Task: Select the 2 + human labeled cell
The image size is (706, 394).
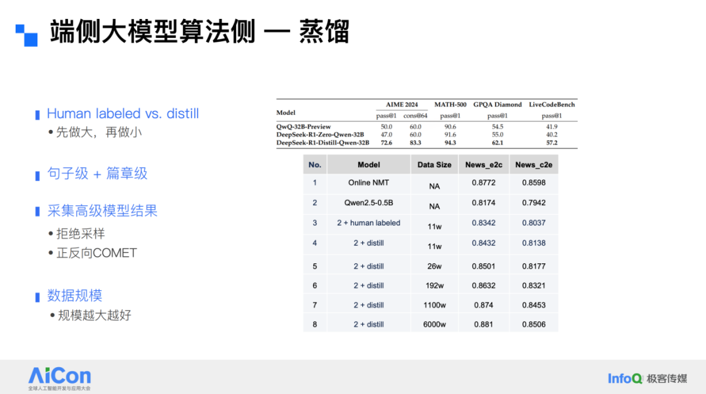Action: (x=368, y=223)
